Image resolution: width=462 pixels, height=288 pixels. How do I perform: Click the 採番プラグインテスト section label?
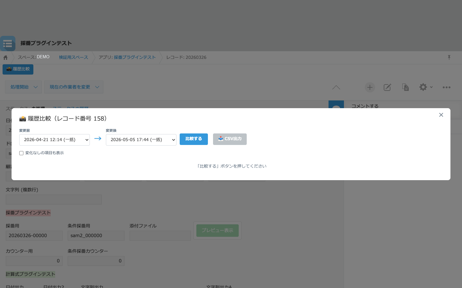point(28,213)
